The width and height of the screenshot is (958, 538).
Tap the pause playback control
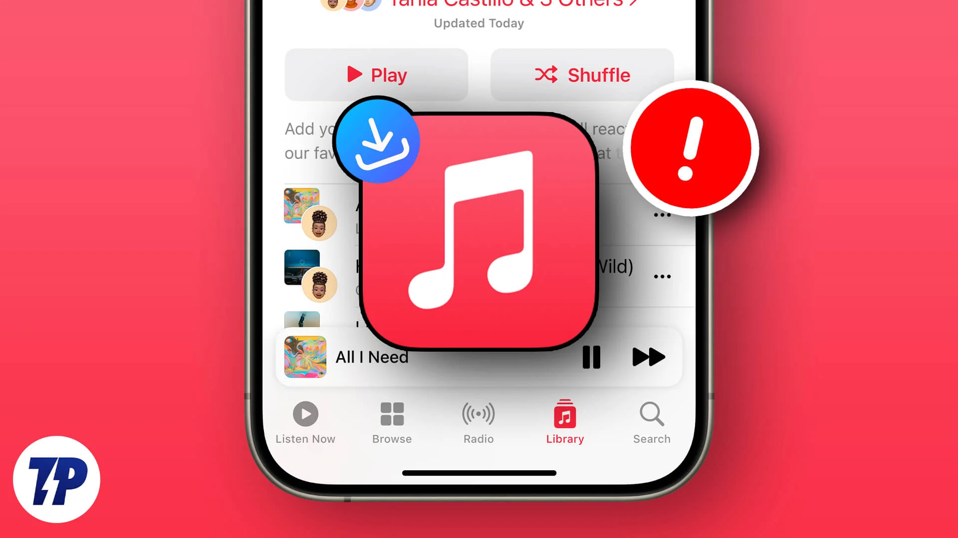[x=590, y=357]
